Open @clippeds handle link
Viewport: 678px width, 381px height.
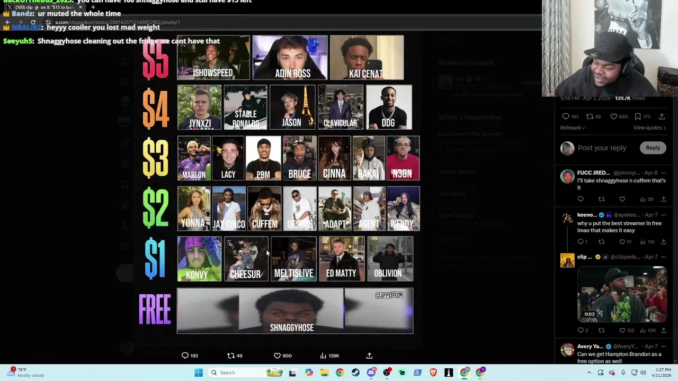click(x=625, y=257)
